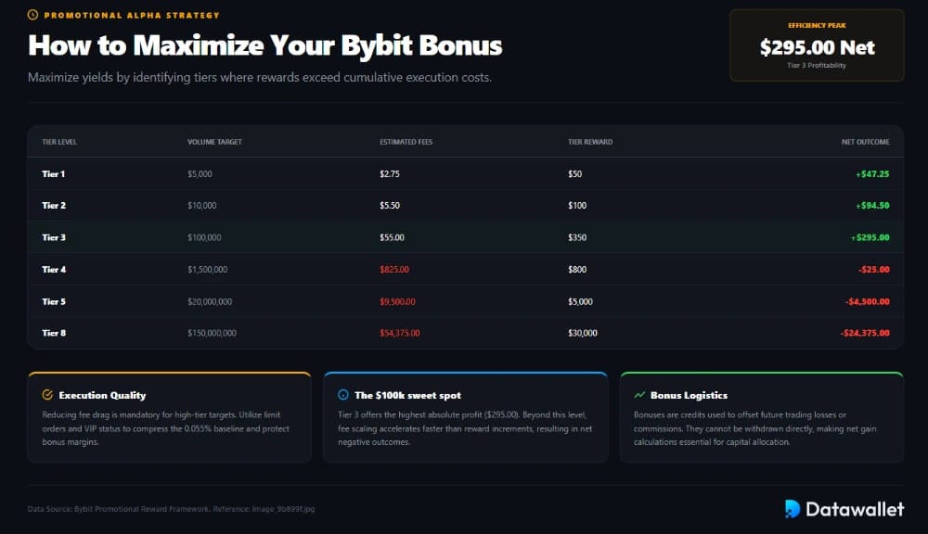Click the Data Source reference footer text
The height and width of the screenshot is (534, 928).
pos(171,509)
